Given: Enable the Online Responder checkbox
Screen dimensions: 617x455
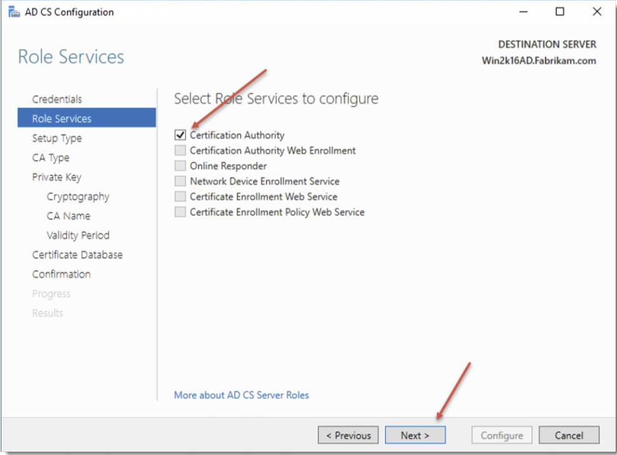Looking at the screenshot, I should [x=180, y=165].
